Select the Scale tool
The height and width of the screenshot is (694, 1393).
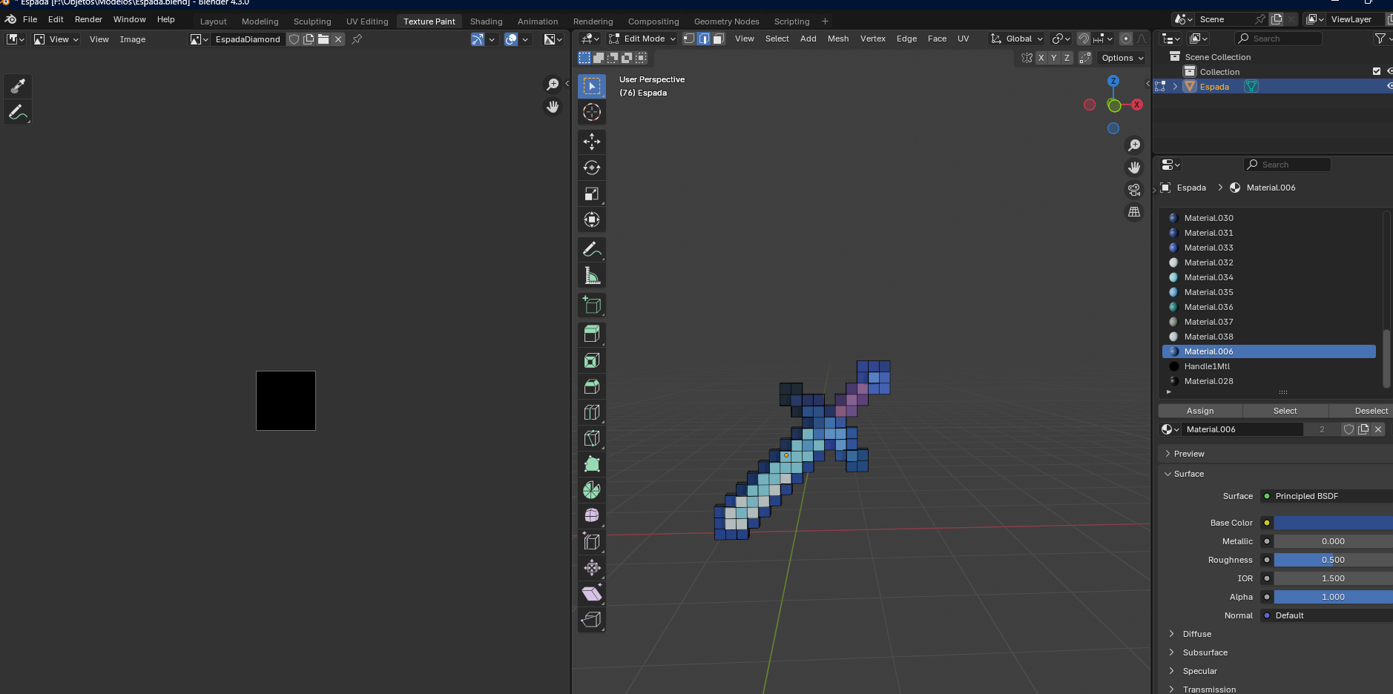tap(591, 194)
